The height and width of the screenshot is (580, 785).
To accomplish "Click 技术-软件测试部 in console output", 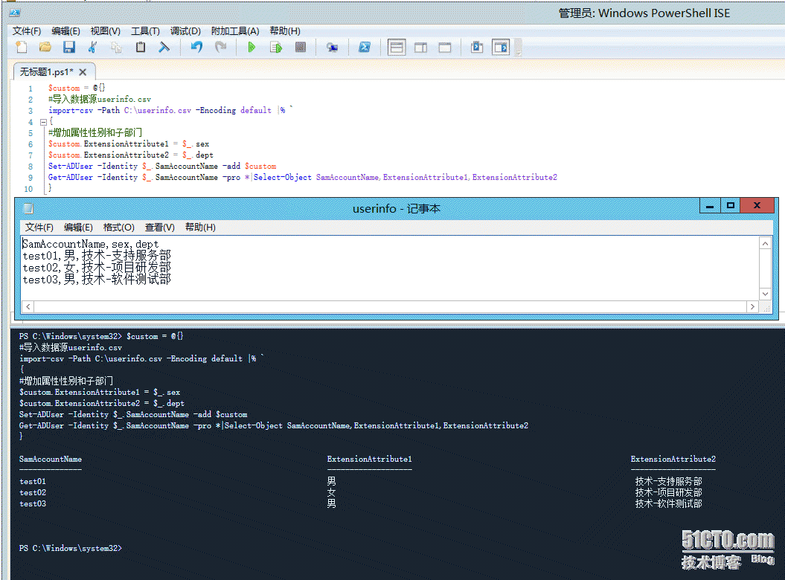I will click(668, 504).
